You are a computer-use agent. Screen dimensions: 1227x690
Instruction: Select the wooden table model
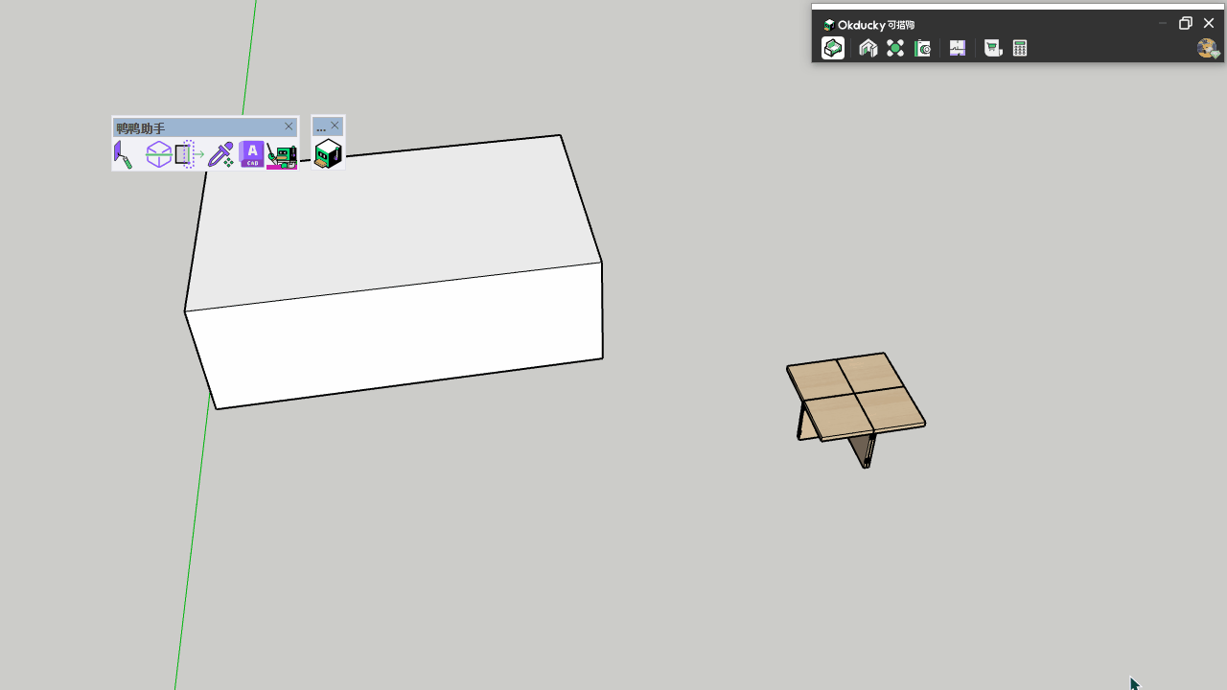pyautogui.click(x=856, y=408)
